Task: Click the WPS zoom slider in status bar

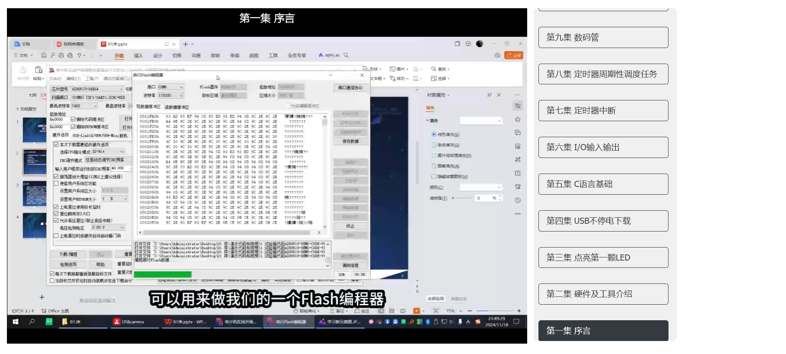Action: 494,311
